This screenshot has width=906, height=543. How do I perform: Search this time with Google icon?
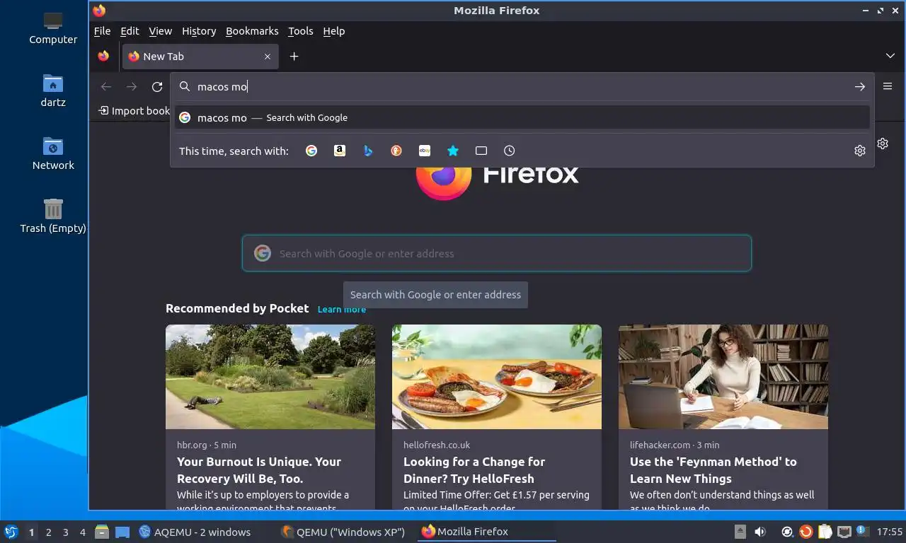pyautogui.click(x=311, y=151)
